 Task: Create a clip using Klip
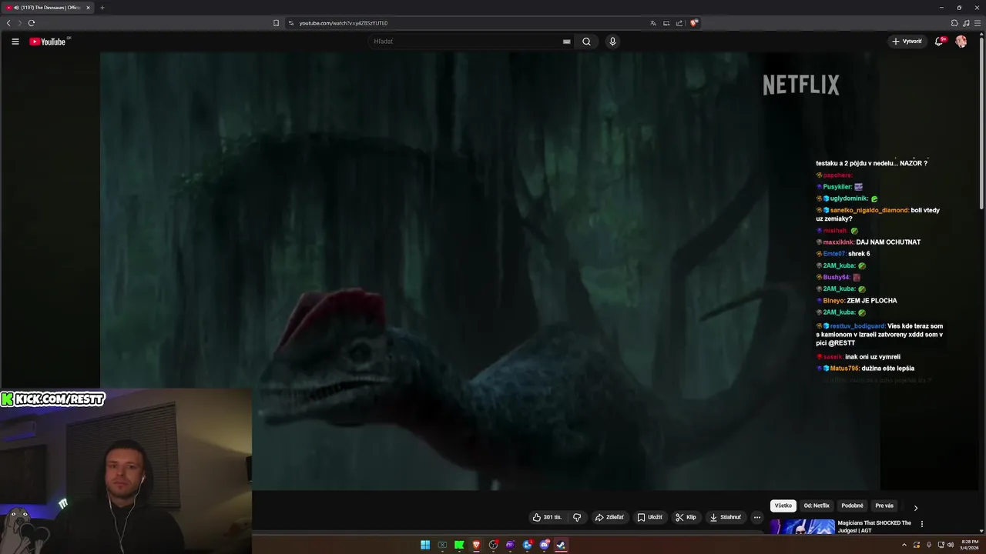click(x=686, y=517)
